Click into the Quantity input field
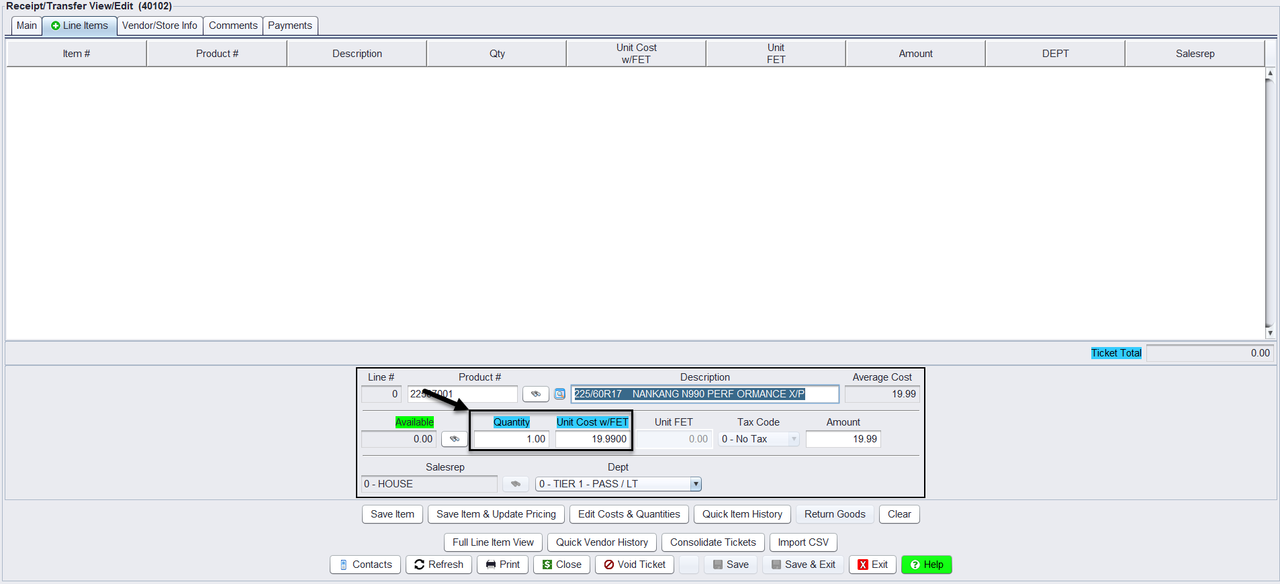 click(512, 439)
